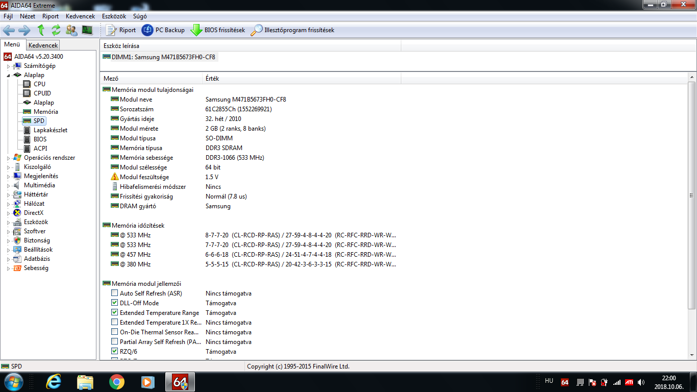Click the Eszköz leírása column header
This screenshot has width=697, height=392.
251,46
